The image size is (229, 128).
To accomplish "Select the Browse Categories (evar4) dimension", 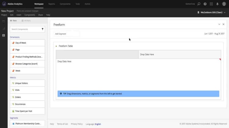I will [27, 64].
